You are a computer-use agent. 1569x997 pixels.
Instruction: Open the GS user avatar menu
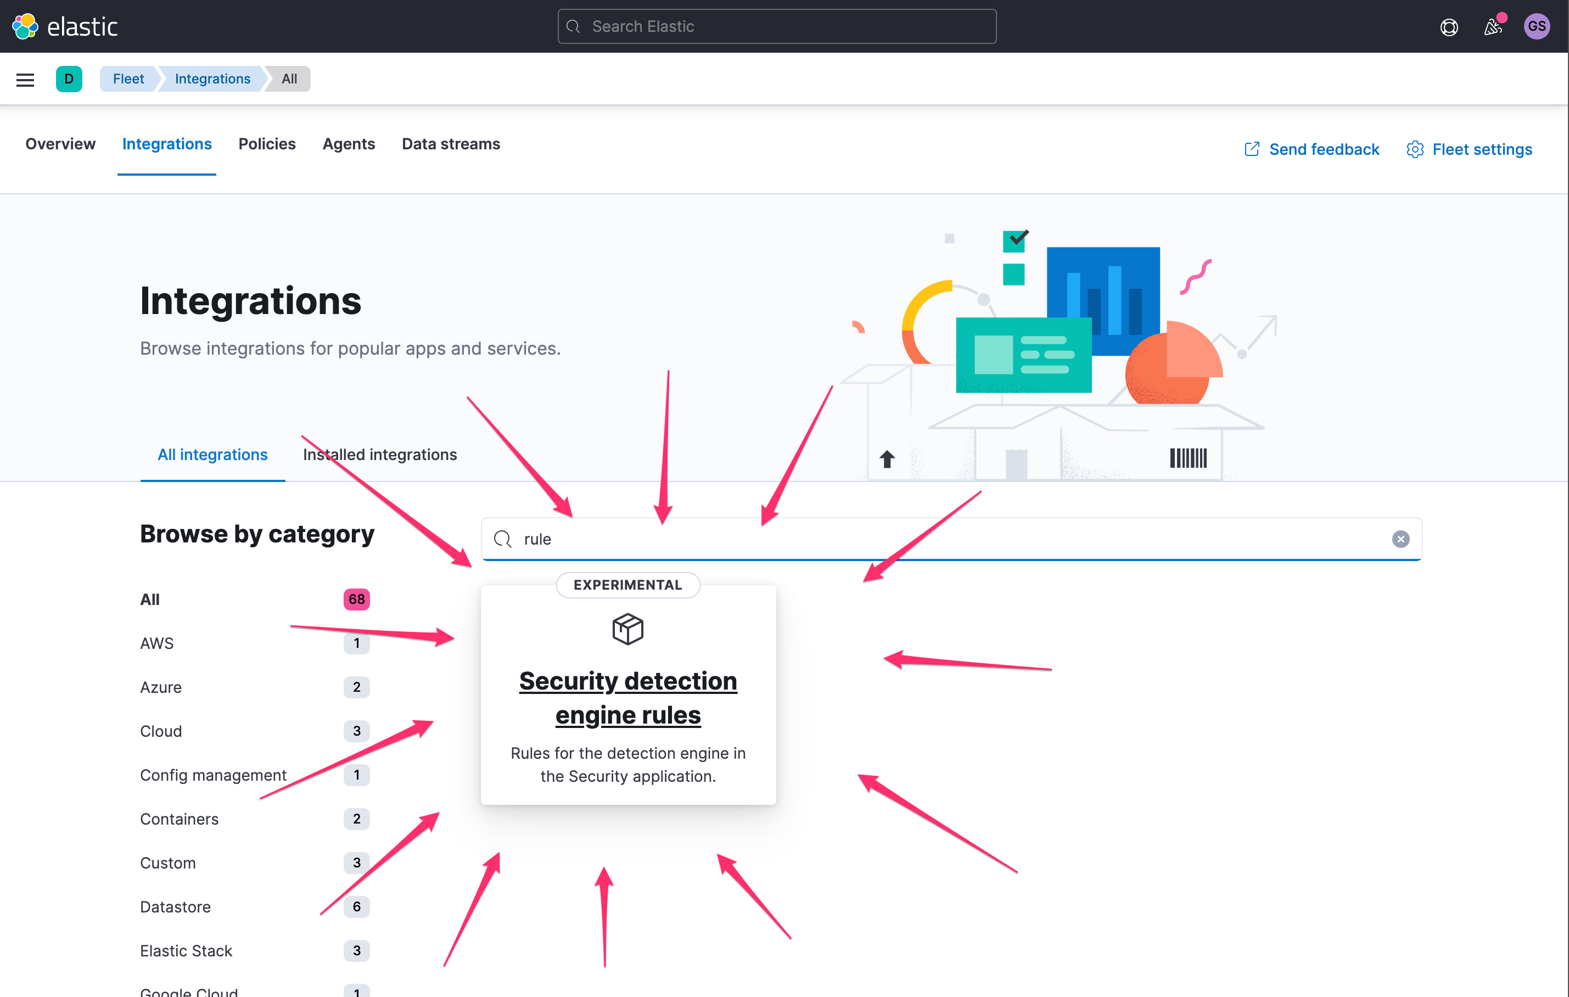[x=1537, y=27]
